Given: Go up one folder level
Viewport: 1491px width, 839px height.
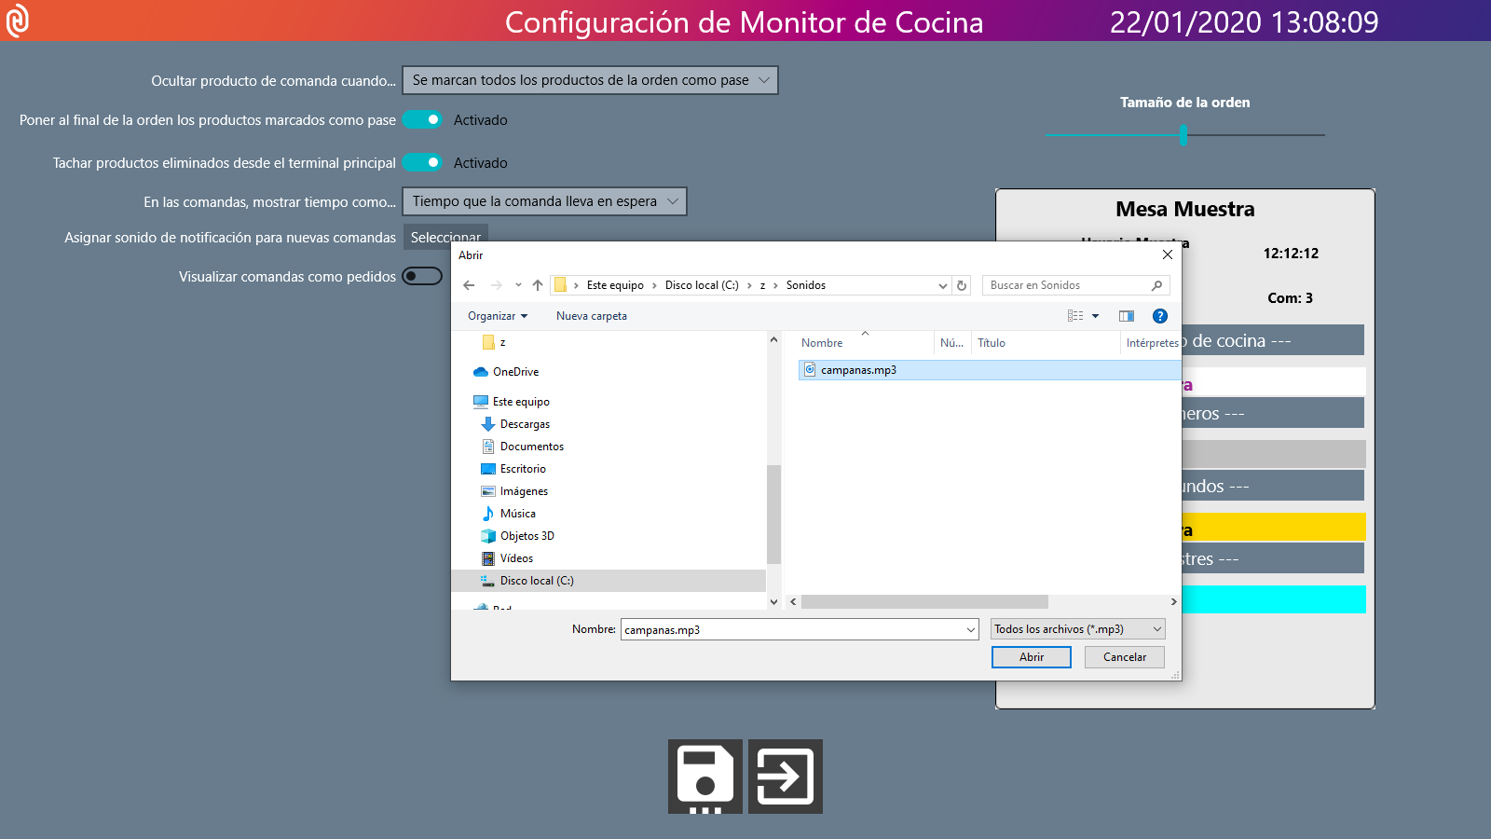Looking at the screenshot, I should coord(538,285).
